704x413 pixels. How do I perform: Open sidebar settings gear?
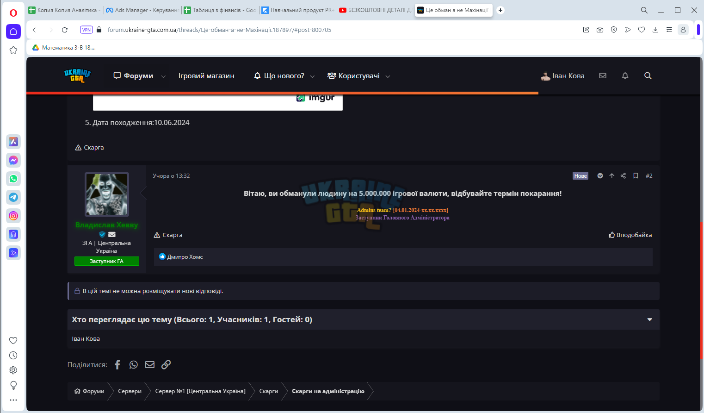13,370
